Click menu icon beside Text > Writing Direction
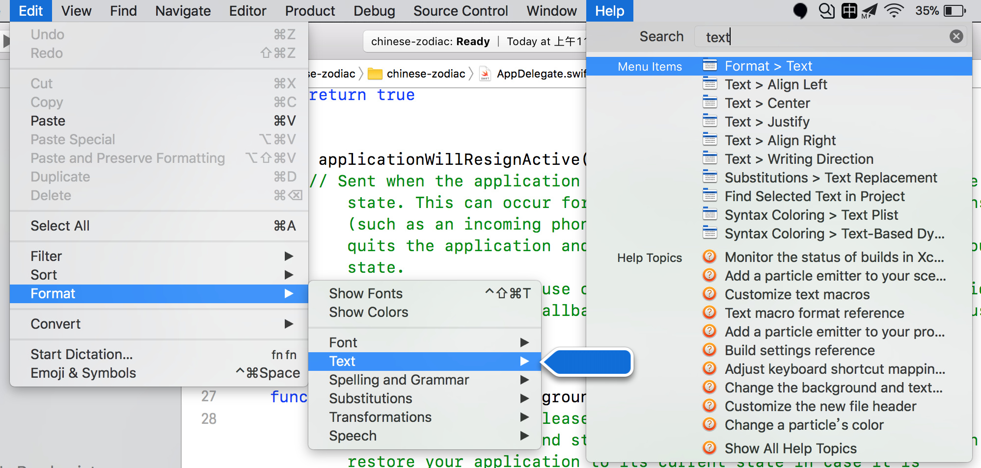 coord(709,159)
